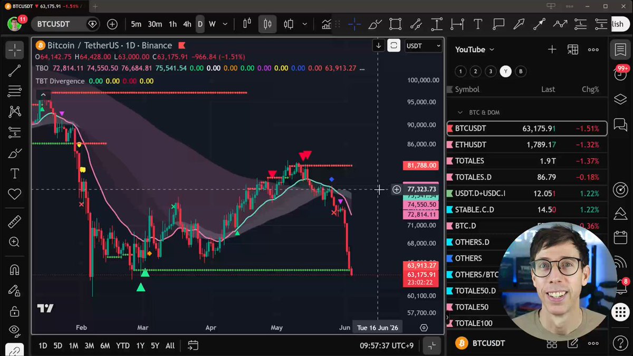Viewport: 633px width, 356px height.
Task: Select the cross tool in floating toolbar
Action: pyautogui.click(x=354, y=24)
